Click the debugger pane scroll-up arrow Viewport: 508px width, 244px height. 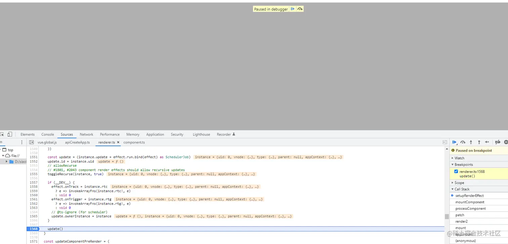coord(447,149)
